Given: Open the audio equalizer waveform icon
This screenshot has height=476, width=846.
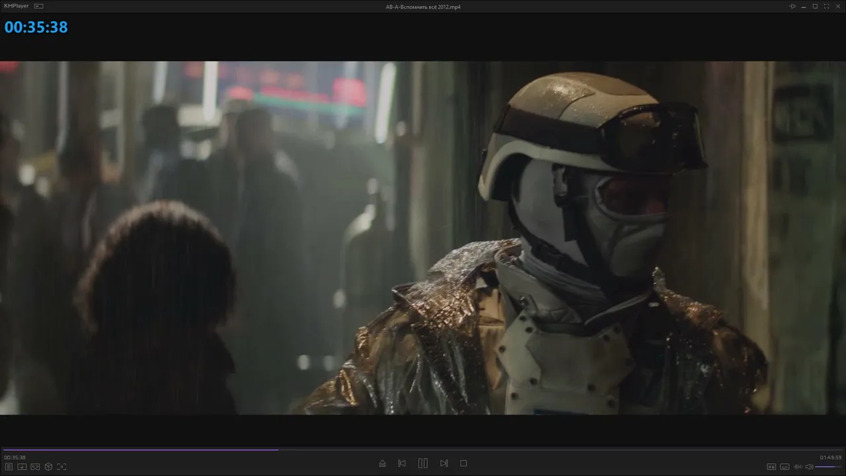Looking at the screenshot, I should [798, 467].
